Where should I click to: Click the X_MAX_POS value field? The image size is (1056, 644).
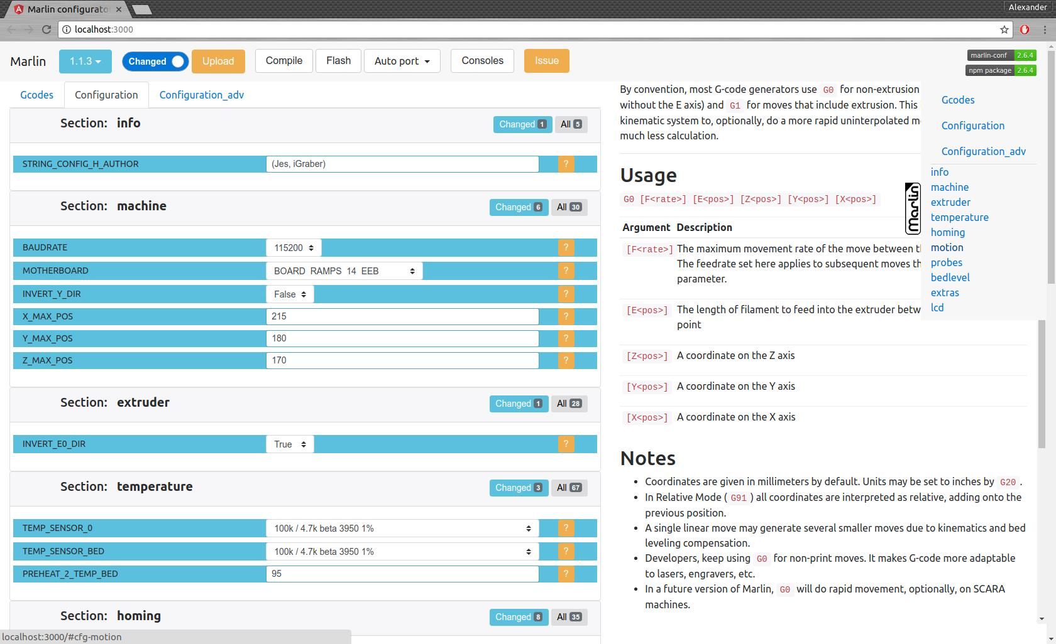tap(402, 316)
